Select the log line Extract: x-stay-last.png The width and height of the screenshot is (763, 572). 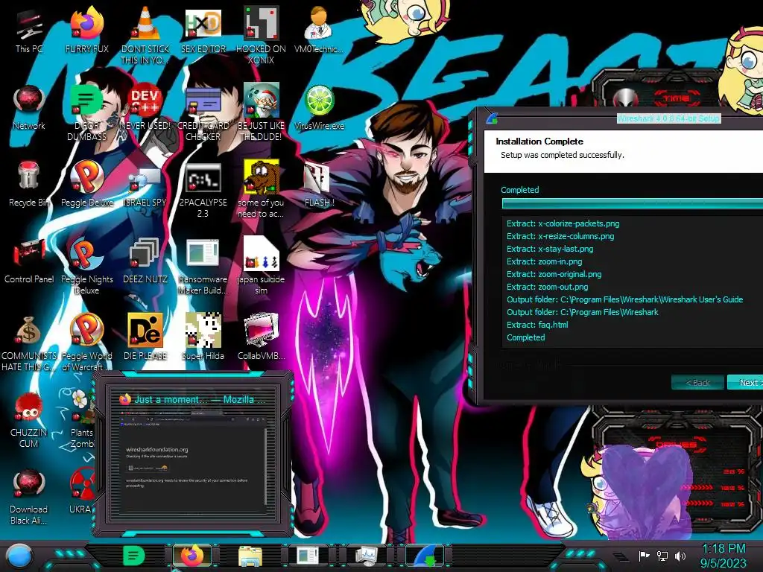[550, 249]
